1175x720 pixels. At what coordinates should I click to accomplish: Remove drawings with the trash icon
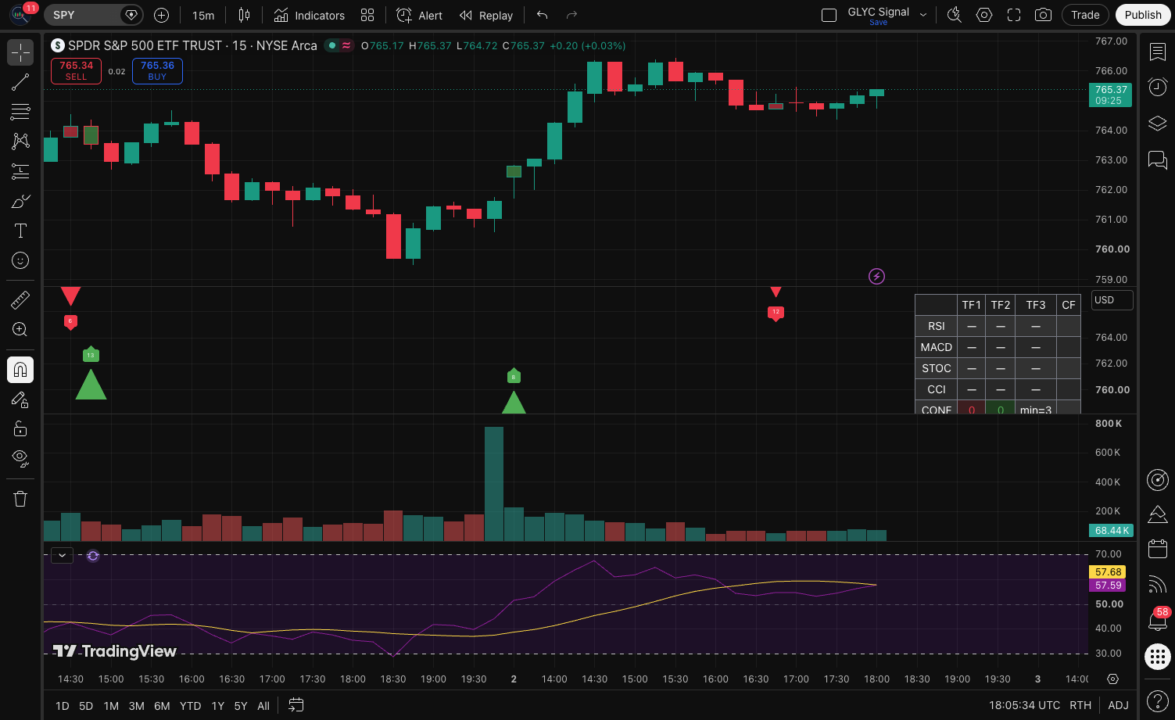click(x=20, y=499)
